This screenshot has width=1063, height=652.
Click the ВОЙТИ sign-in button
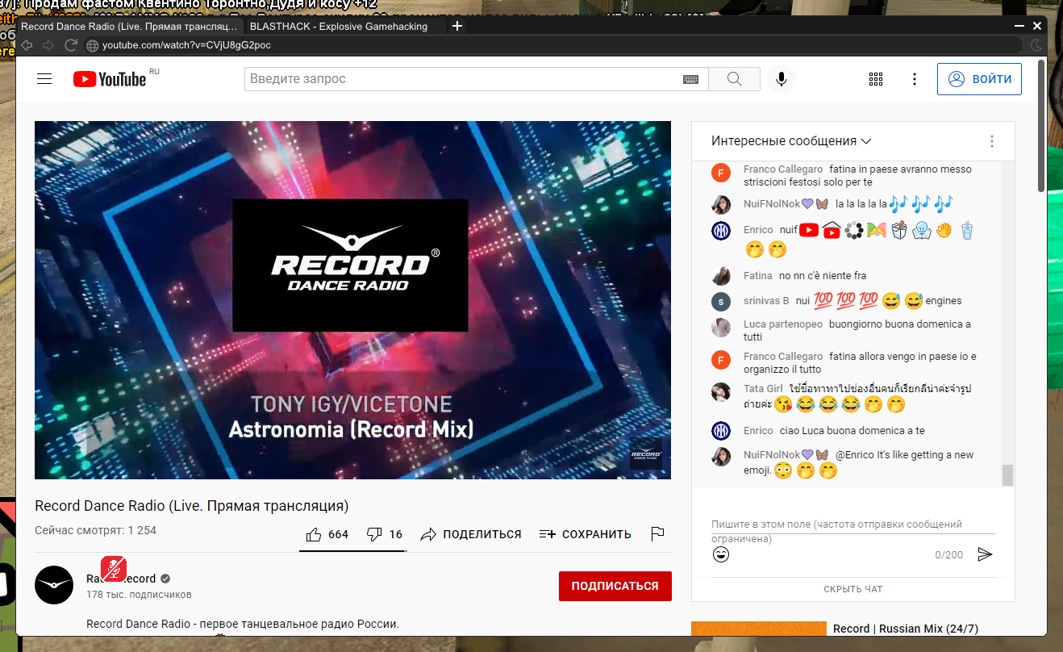coord(979,79)
